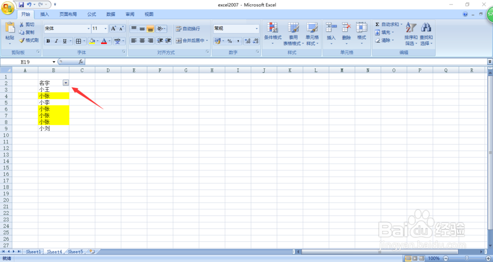Align text right
The width and height of the screenshot is (493, 262).
coord(150,41)
